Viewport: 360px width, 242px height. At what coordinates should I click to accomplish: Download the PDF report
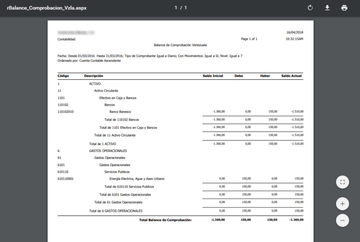click(328, 8)
